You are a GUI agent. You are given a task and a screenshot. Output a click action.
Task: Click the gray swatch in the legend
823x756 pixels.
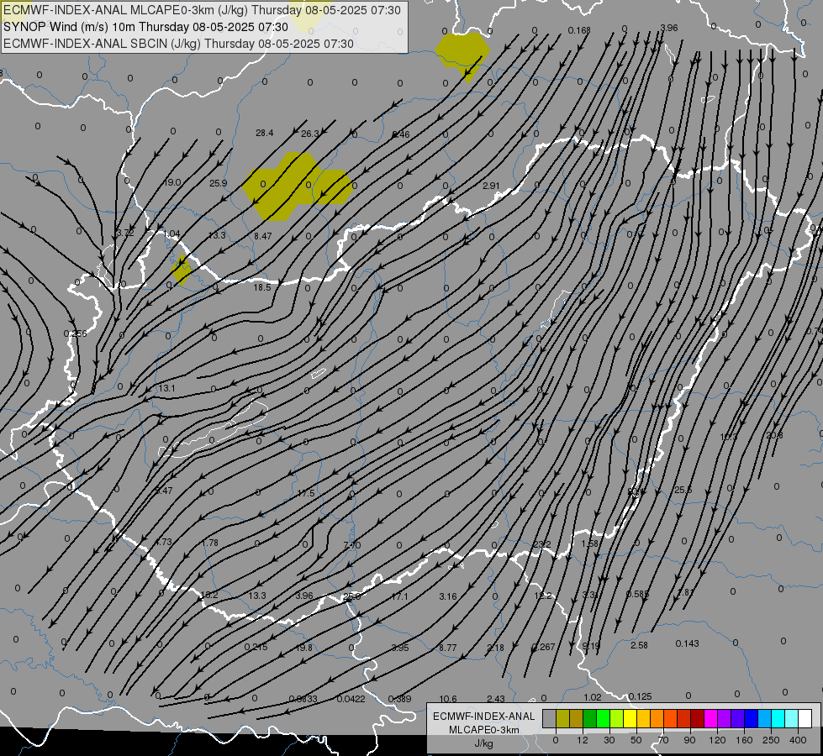(x=549, y=718)
